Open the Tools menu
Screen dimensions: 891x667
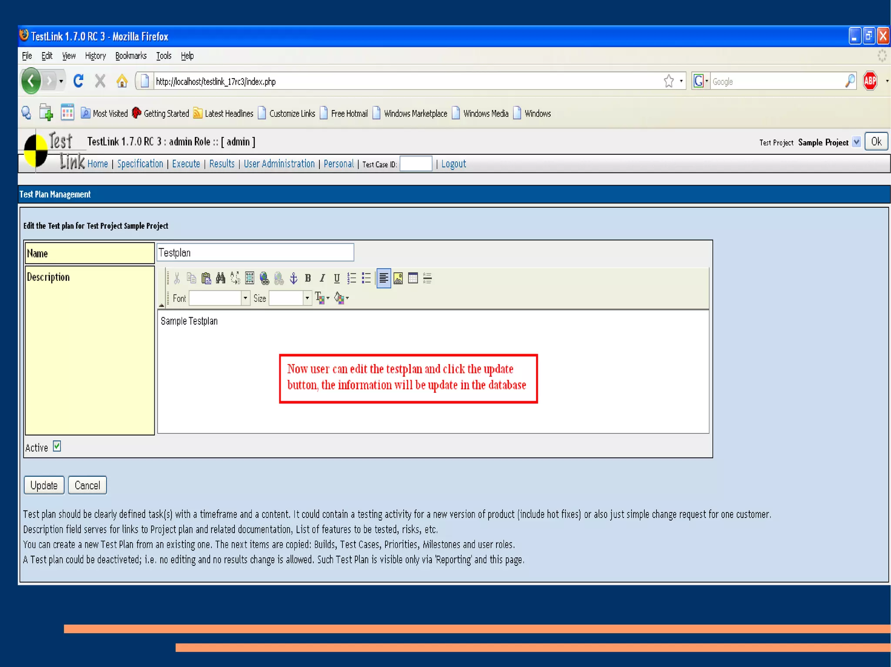[164, 56]
